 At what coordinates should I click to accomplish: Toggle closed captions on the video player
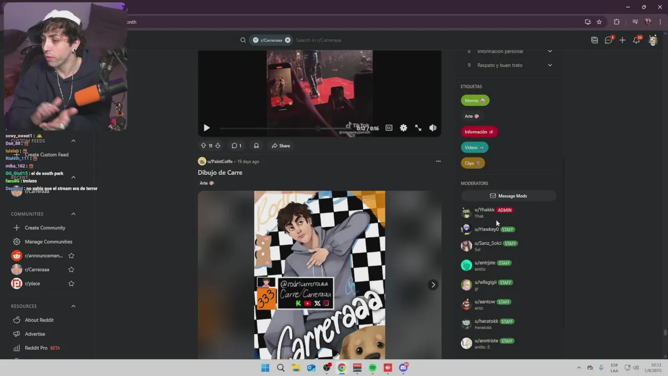[389, 128]
